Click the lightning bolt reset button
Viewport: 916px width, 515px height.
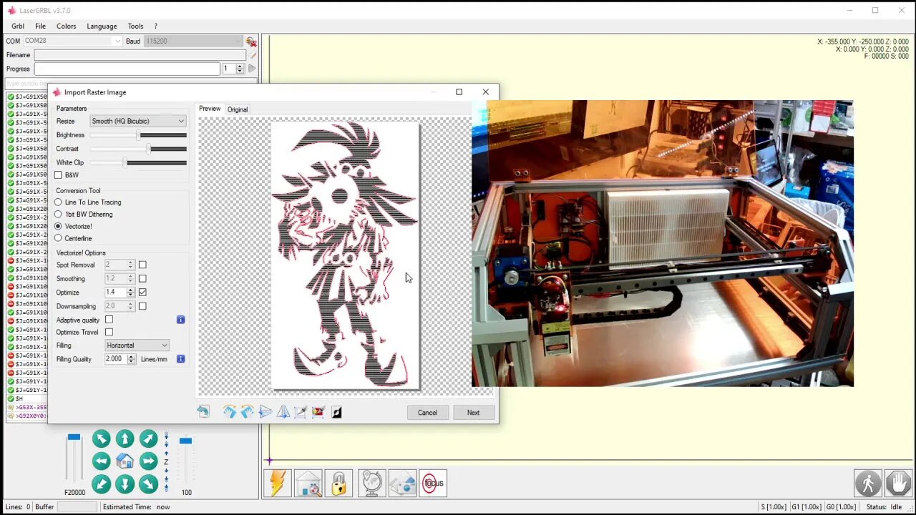[x=277, y=483]
